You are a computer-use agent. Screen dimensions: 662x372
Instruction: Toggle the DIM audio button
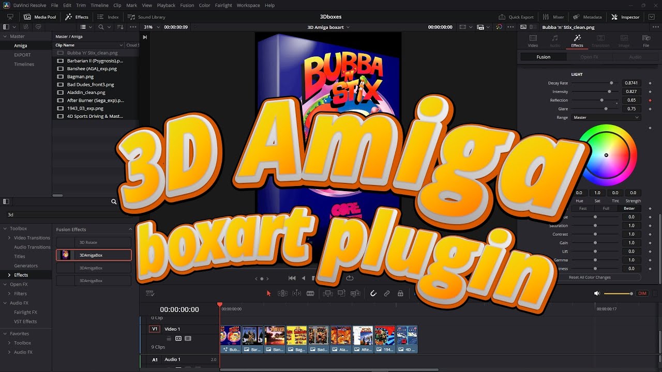[642, 293]
